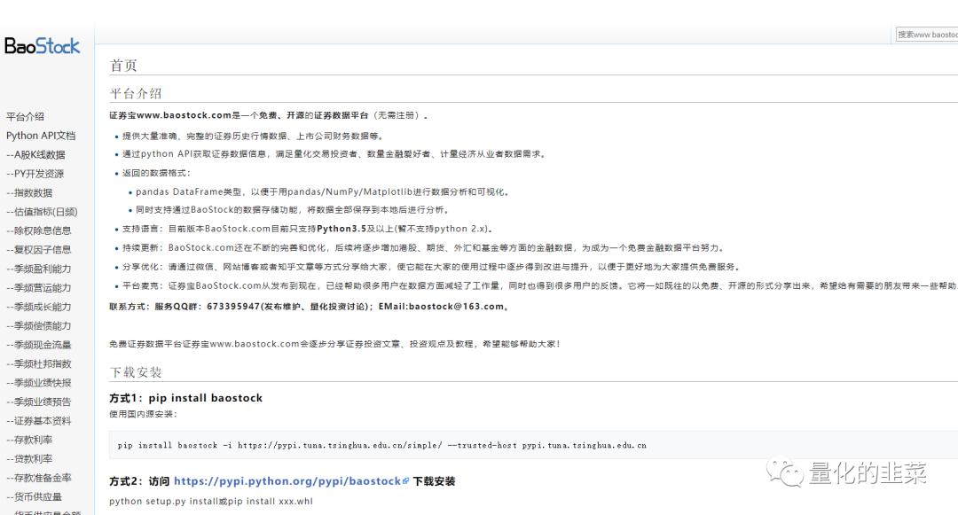
Task: Select 证券基本资料 in sidebar
Action: pos(39,420)
